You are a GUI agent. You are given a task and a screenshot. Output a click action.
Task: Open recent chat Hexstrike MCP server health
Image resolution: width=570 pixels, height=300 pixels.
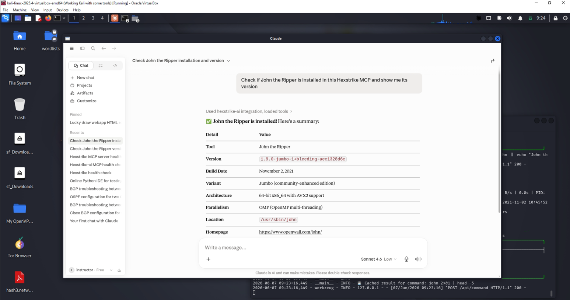(95, 157)
